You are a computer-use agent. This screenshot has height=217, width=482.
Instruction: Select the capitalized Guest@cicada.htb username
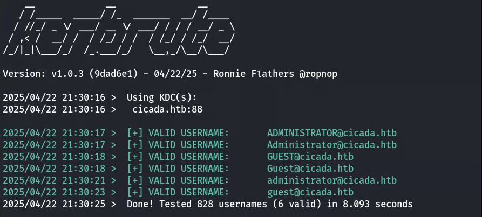pos(310,168)
